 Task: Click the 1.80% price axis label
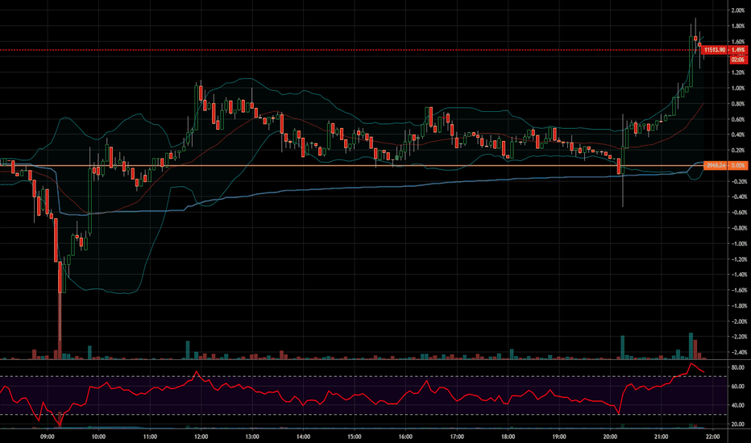tap(737, 27)
